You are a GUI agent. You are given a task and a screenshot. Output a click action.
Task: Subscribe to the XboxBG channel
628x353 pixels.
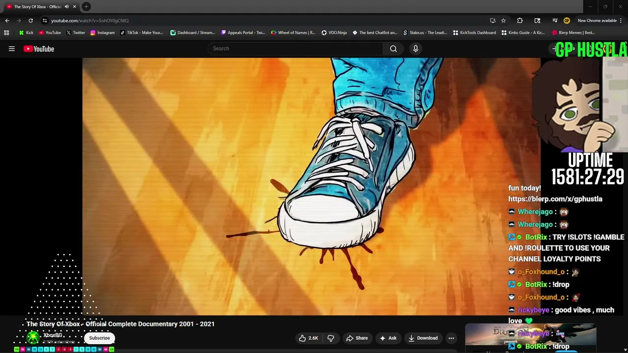tap(100, 338)
